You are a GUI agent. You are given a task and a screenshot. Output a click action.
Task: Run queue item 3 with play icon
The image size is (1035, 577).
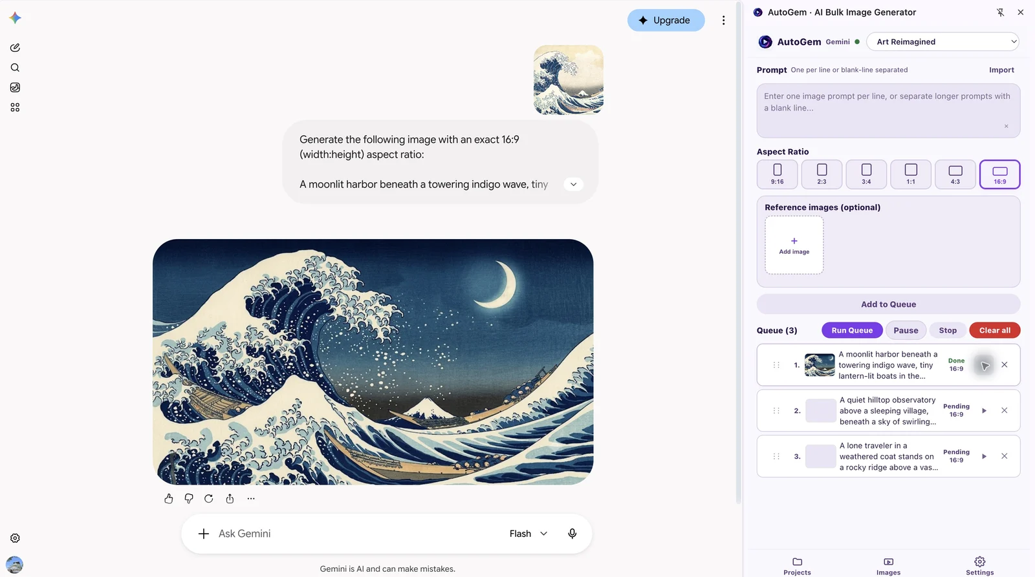(x=984, y=456)
